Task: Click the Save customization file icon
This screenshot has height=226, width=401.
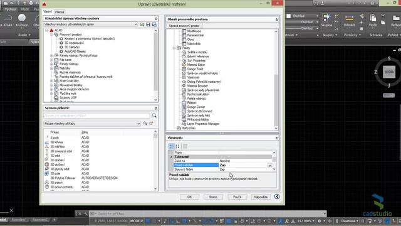Action: pos(148,24)
